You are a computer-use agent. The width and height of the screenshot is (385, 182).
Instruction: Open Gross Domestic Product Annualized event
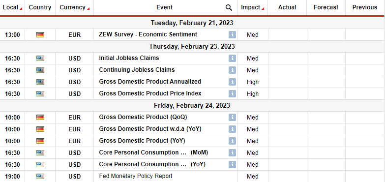150,82
